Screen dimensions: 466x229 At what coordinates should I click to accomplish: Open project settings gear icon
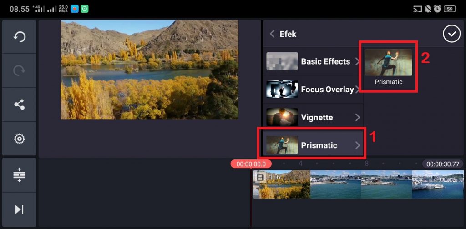coord(19,139)
